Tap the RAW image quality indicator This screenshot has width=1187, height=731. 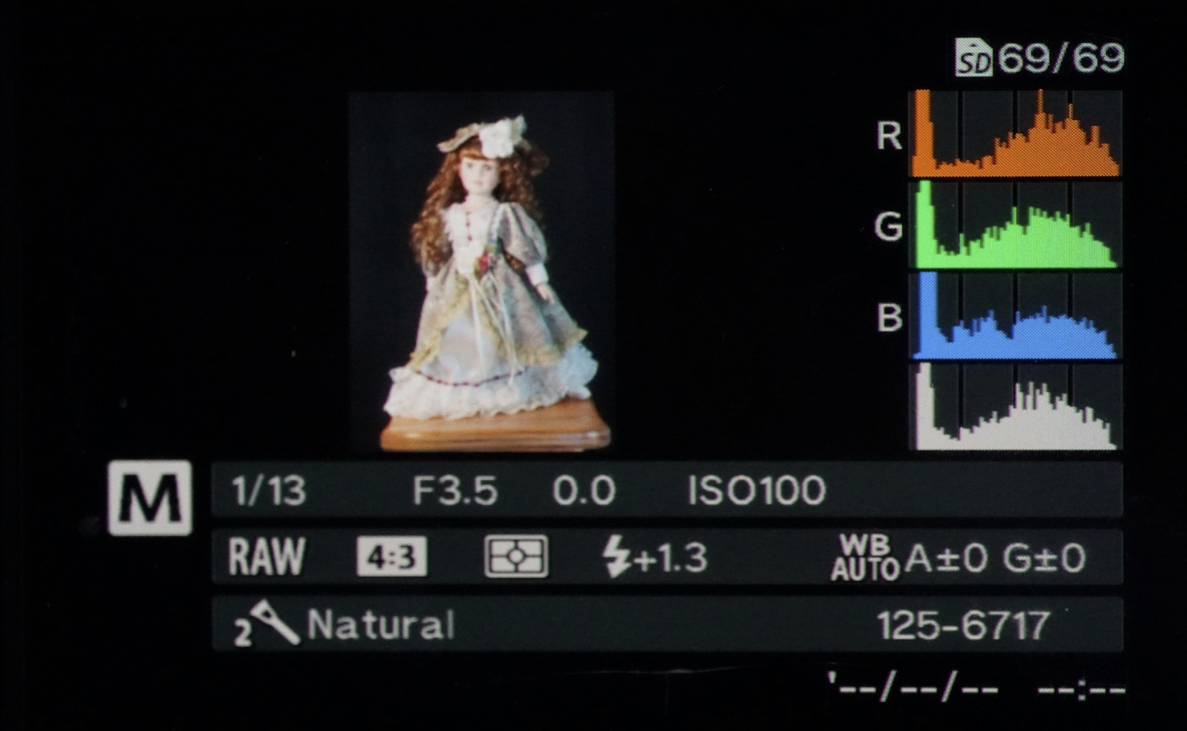(x=267, y=556)
